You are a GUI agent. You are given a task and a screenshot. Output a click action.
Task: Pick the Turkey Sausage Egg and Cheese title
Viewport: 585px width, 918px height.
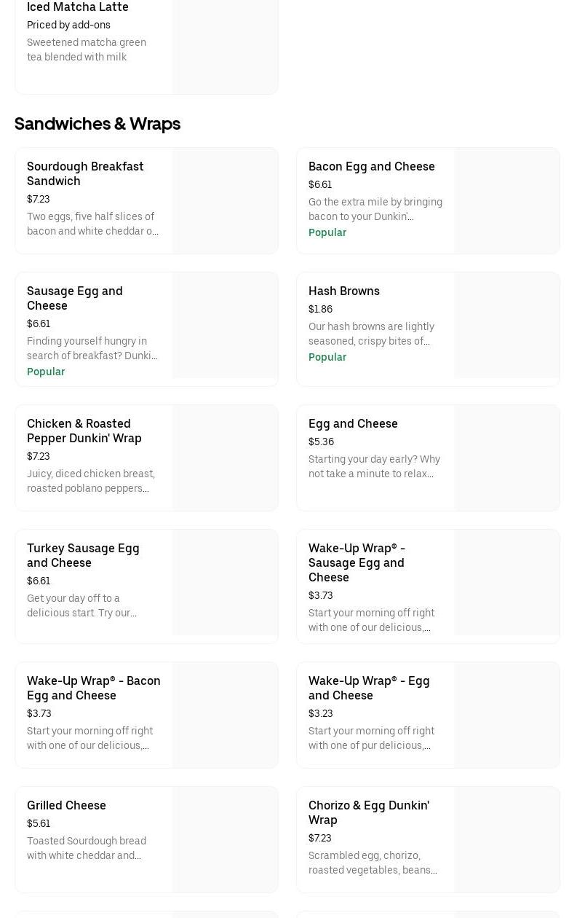click(83, 555)
